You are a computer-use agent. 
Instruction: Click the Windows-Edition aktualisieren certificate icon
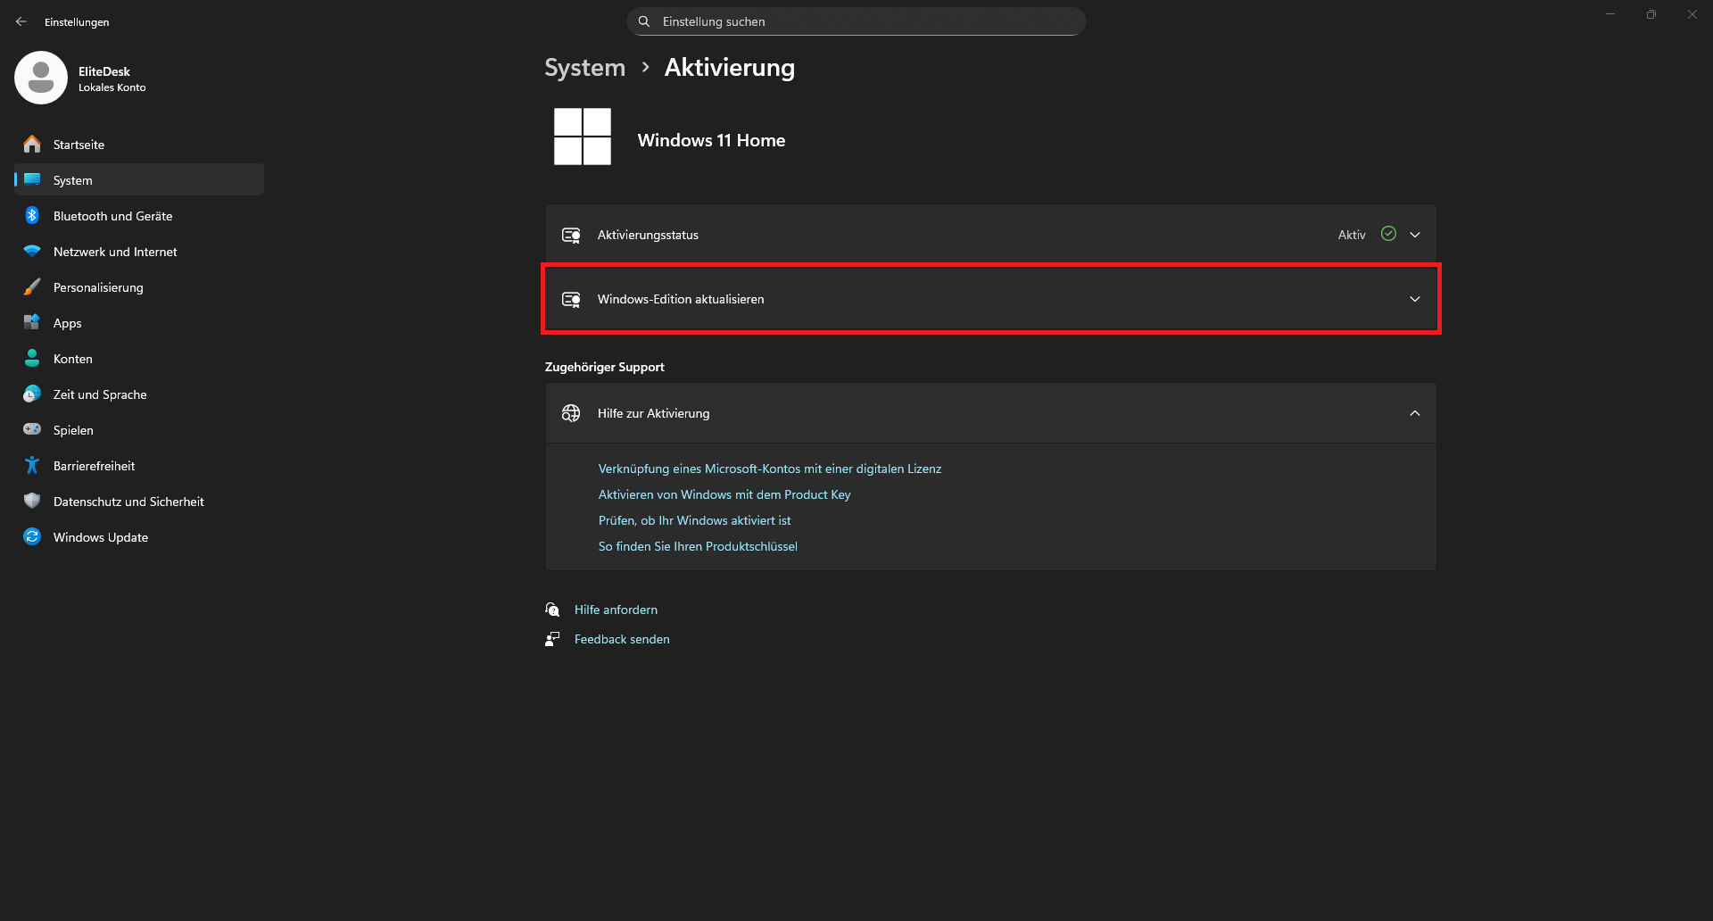point(571,299)
